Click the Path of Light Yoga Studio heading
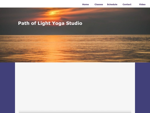 [x=50, y=23]
